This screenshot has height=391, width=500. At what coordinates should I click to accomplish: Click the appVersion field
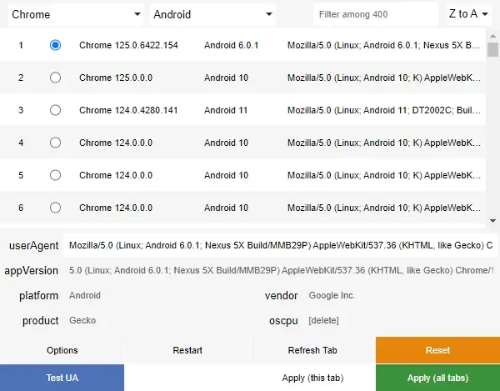pos(281,270)
